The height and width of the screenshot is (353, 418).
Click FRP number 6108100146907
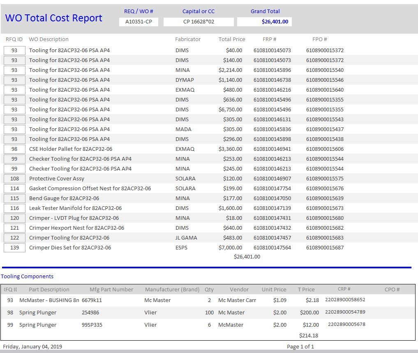coord(272,179)
